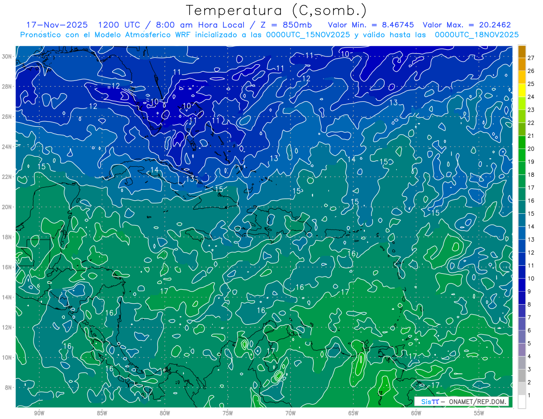Viewport: 543px width, 419px height.
Task: Click the 75W longitude axis label
Action: pos(228,413)
